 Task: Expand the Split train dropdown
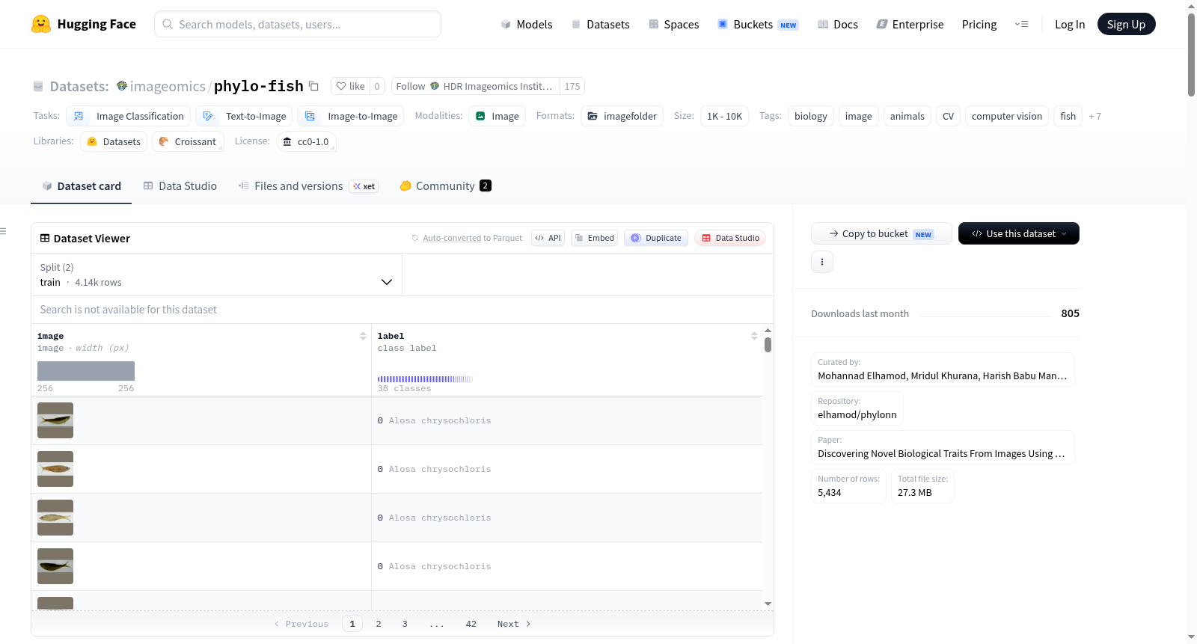point(216,275)
